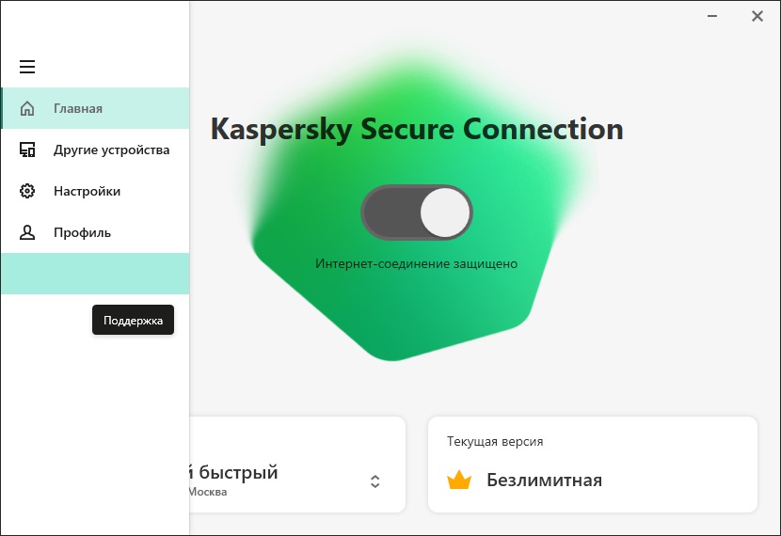Open the Профиль menu item
Viewport: 781px width, 536px height.
(95, 232)
